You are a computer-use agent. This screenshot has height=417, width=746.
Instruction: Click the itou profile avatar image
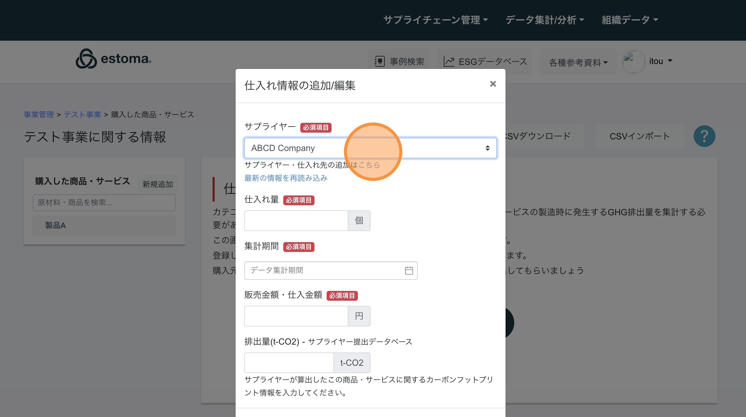click(633, 61)
